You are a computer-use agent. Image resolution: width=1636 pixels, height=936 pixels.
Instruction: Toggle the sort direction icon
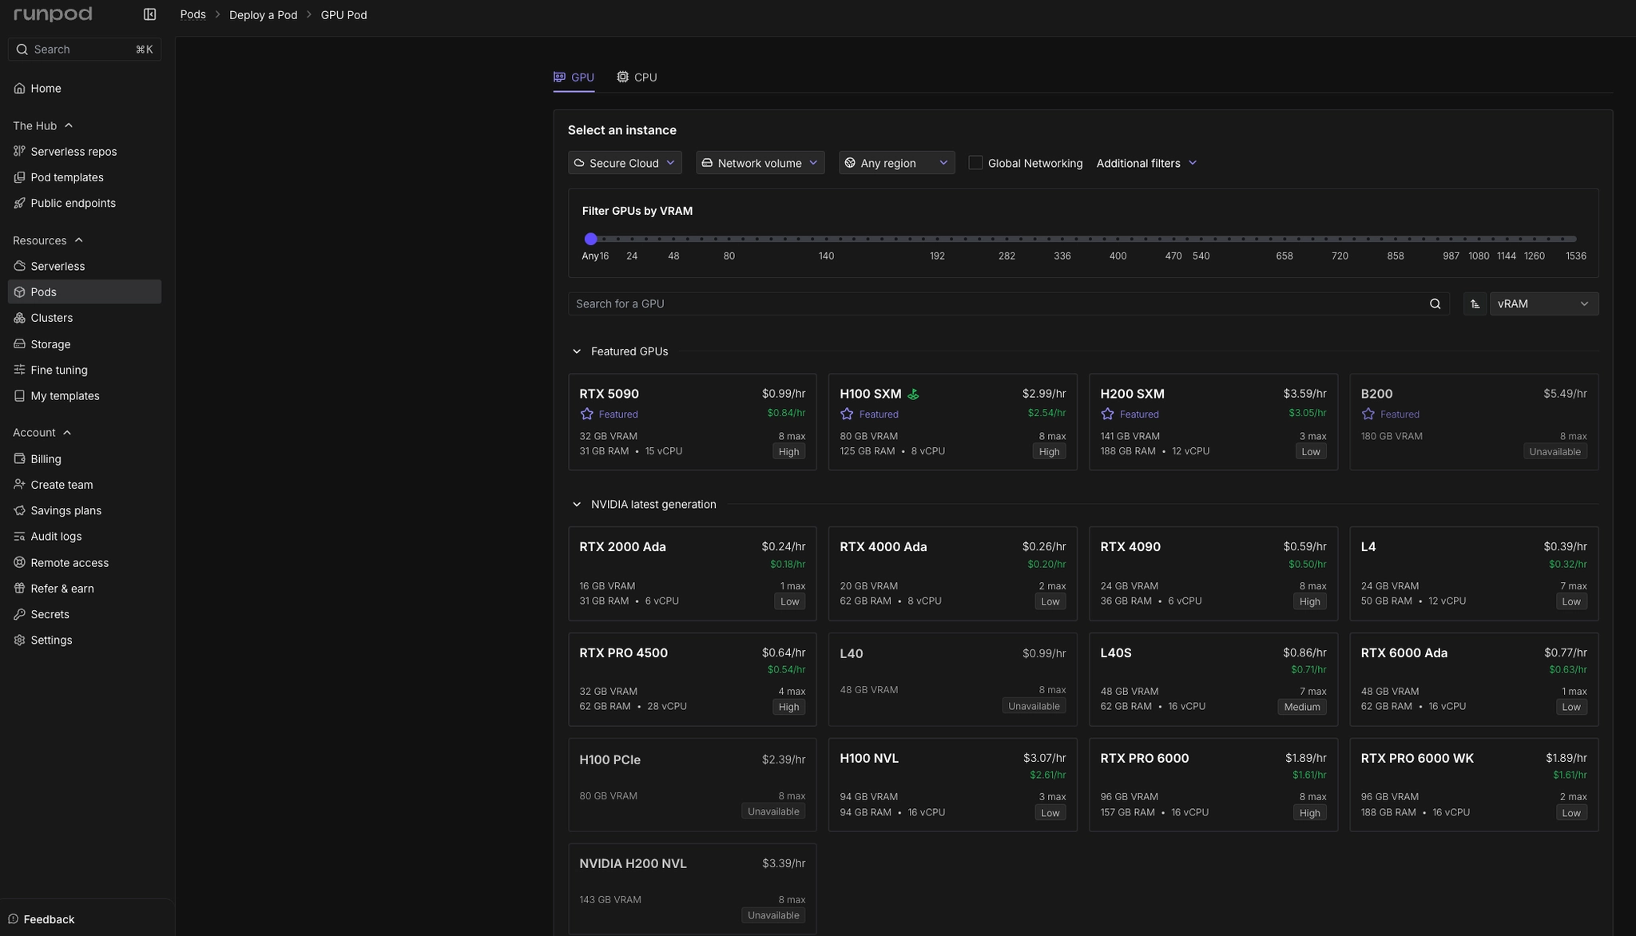point(1475,304)
